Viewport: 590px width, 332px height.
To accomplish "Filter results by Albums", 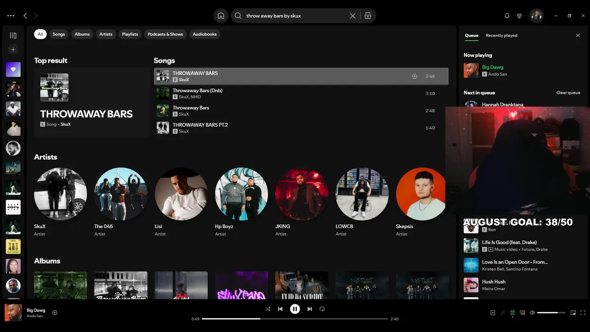I will (x=82, y=34).
